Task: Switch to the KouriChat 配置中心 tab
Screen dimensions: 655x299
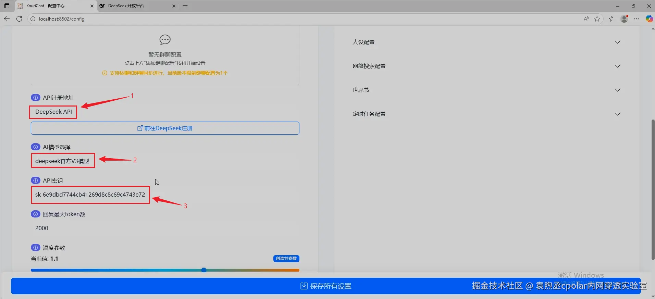Action: click(x=56, y=6)
